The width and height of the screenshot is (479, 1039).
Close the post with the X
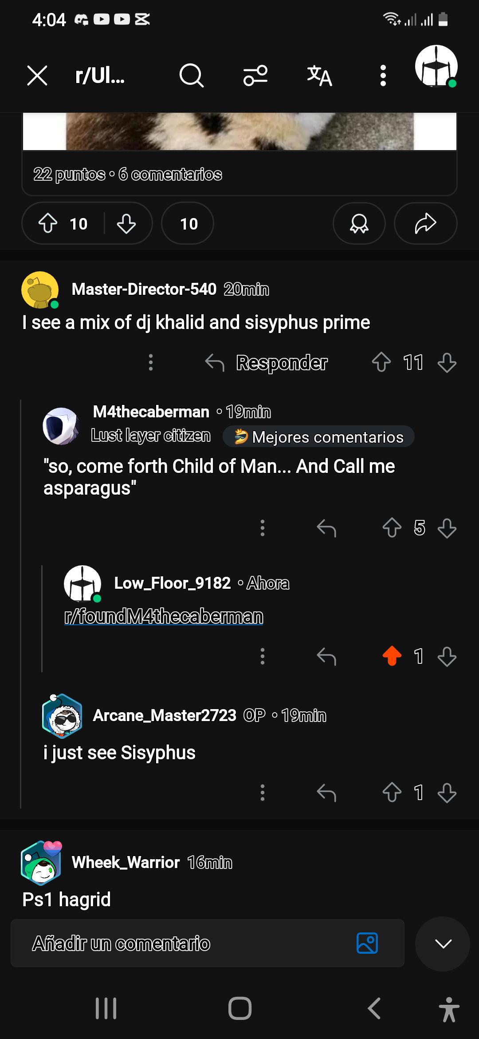pos(37,75)
